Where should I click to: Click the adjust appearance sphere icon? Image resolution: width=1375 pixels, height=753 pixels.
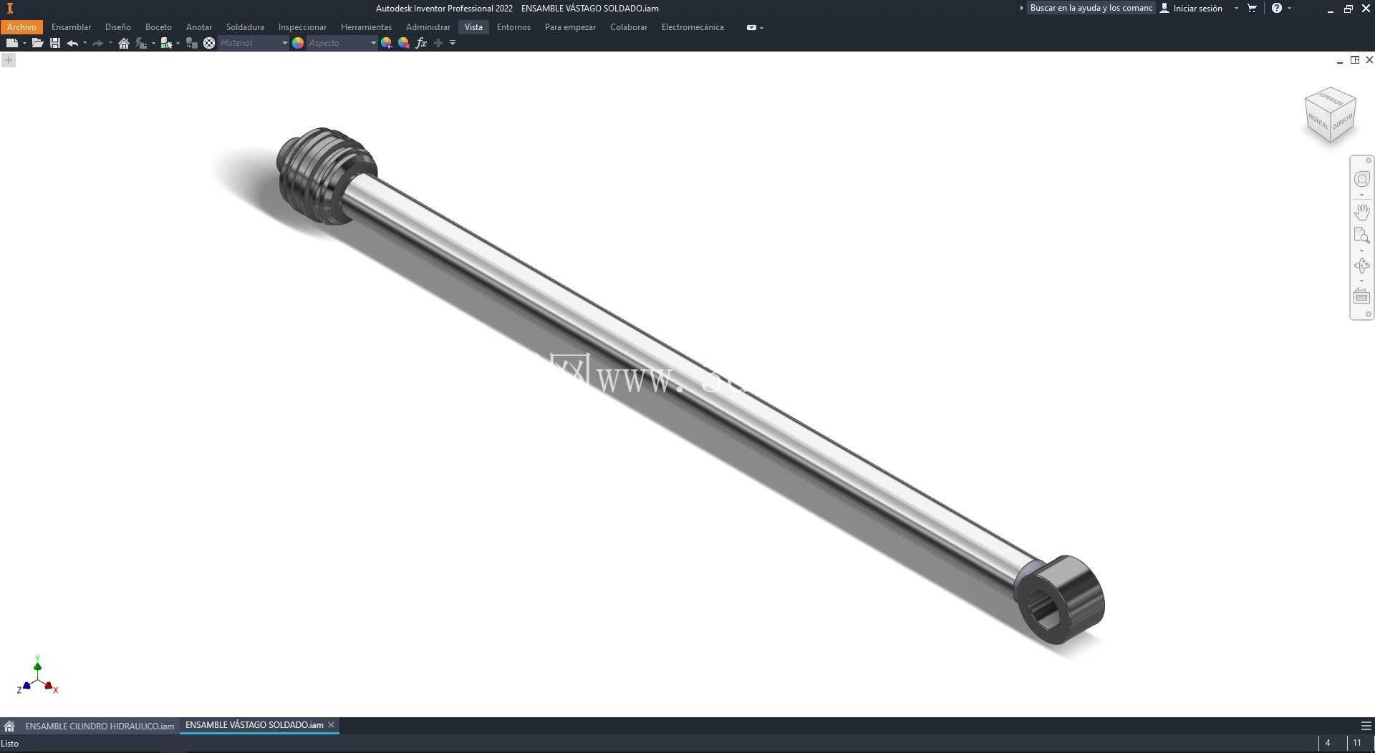(387, 43)
